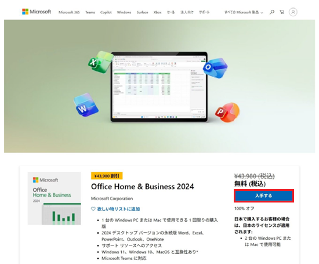Click the Outlook icon in banner
Viewport: 319px width, 264px height.
click(215, 68)
